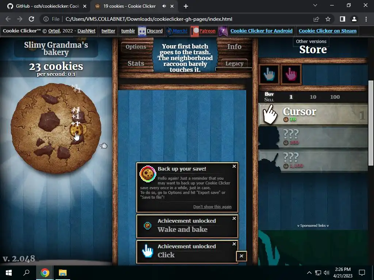Screen dimensions: 374x280
Task: Open the Options menu
Action: pyautogui.click(x=136, y=47)
